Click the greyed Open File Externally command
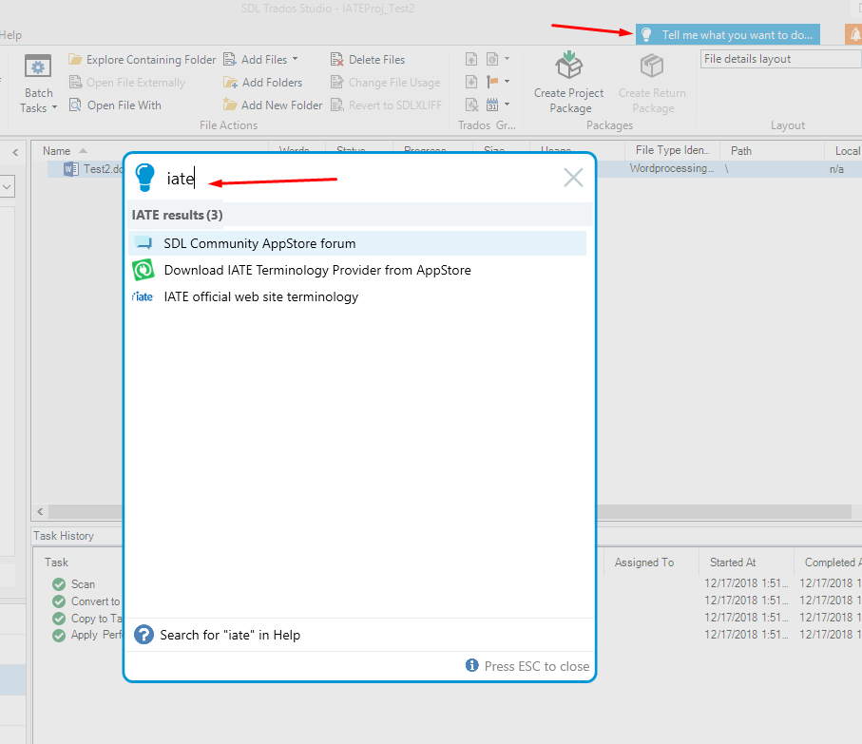 [127, 83]
